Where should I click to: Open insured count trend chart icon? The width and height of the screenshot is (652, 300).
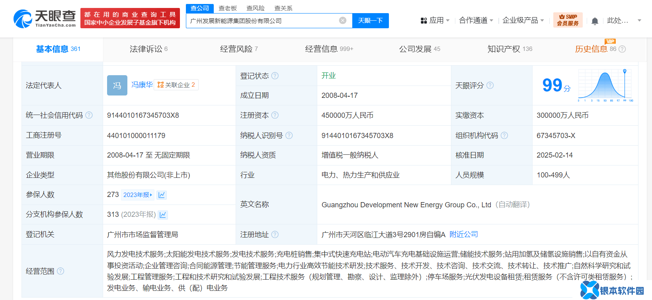pos(162,195)
